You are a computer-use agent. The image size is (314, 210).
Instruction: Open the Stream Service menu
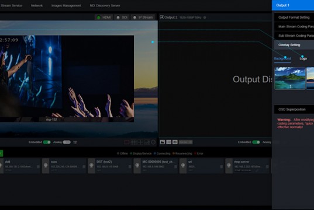click(11, 6)
